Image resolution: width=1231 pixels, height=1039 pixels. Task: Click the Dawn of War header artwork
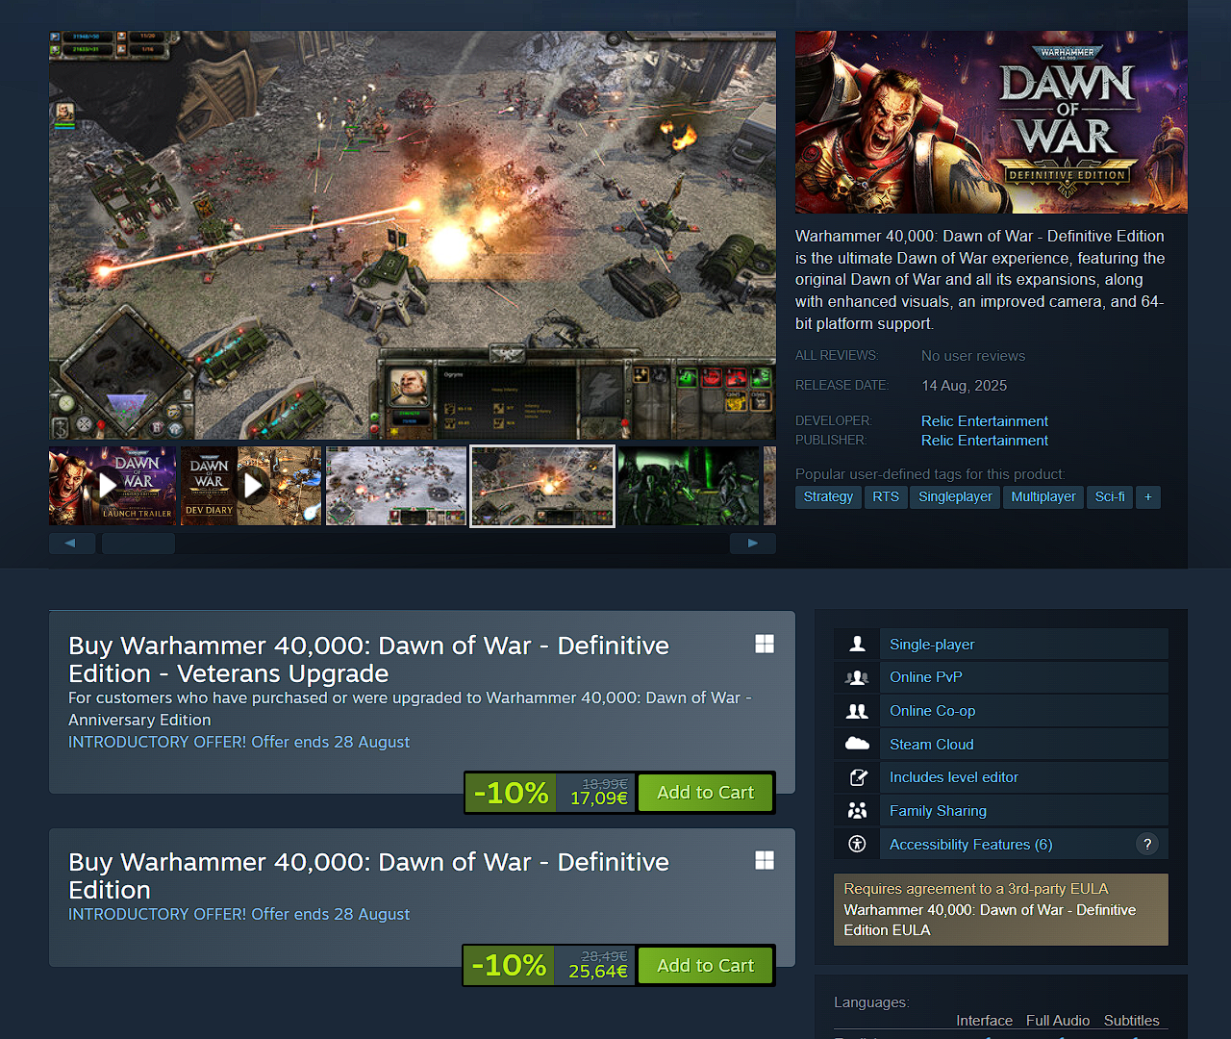coord(992,122)
